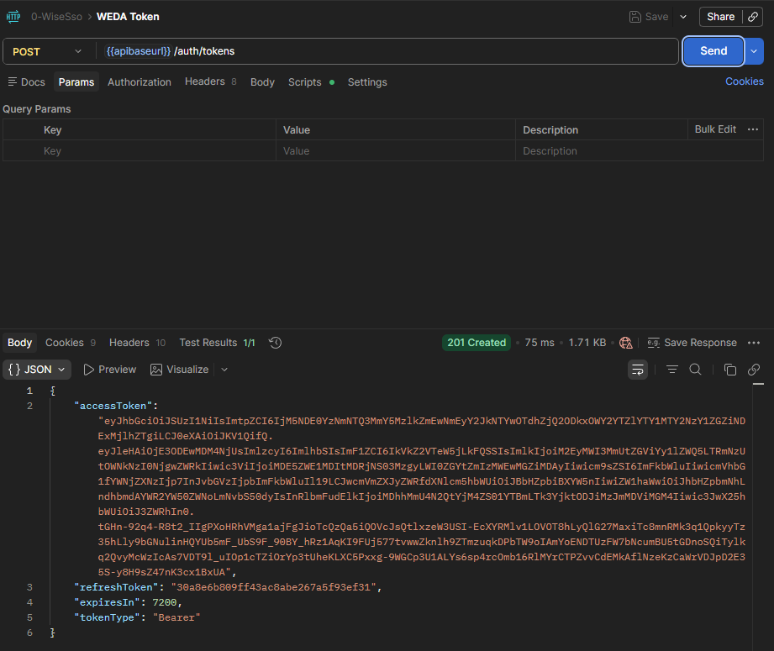Open the JSON format dropdown
This screenshot has width=774, height=651.
(37, 370)
